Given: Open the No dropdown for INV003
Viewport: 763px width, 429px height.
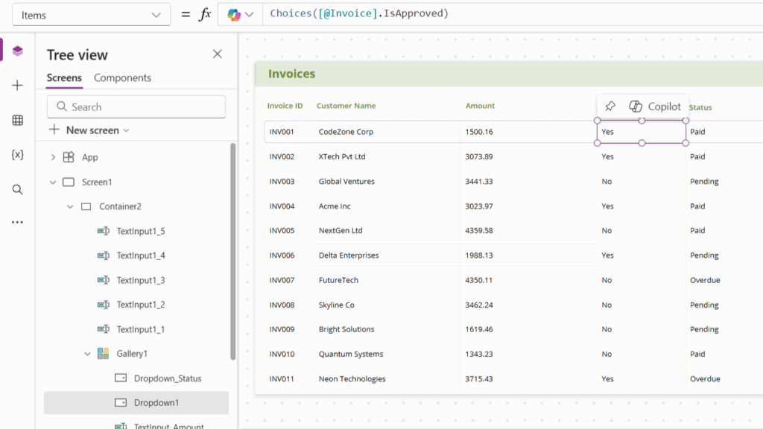Looking at the screenshot, I should tap(642, 182).
